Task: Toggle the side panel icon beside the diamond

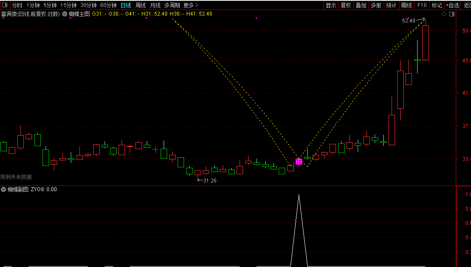Action: click(452, 14)
